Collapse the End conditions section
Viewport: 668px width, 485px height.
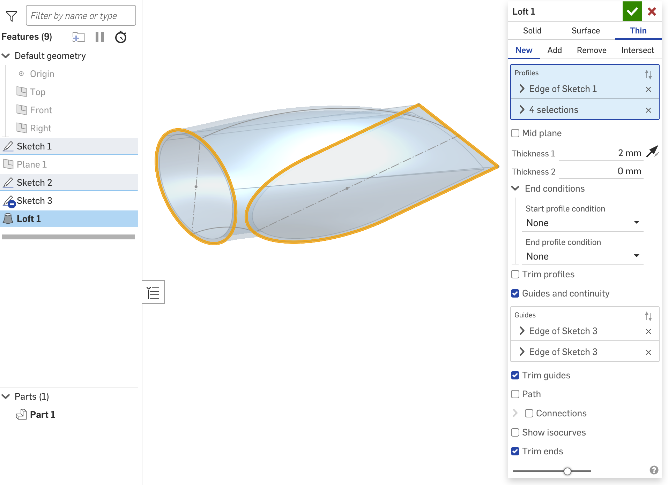pyautogui.click(x=515, y=188)
